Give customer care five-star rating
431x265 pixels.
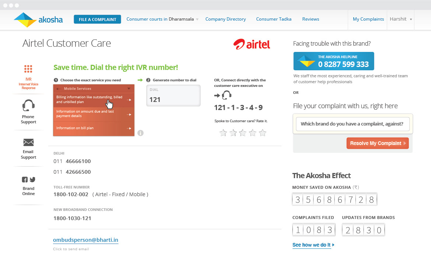tap(263, 133)
